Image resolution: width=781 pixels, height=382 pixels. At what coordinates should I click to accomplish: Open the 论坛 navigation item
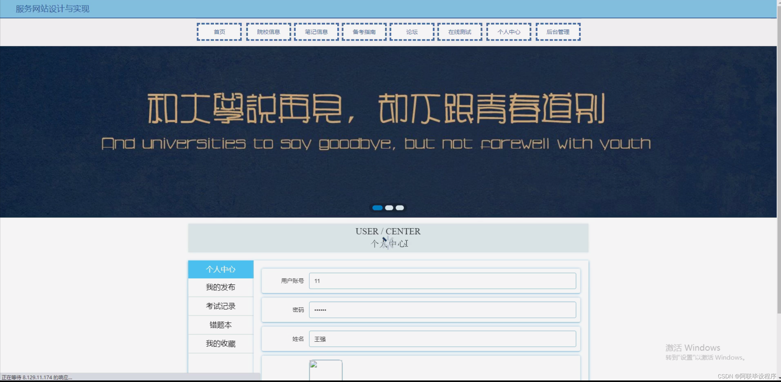point(411,31)
